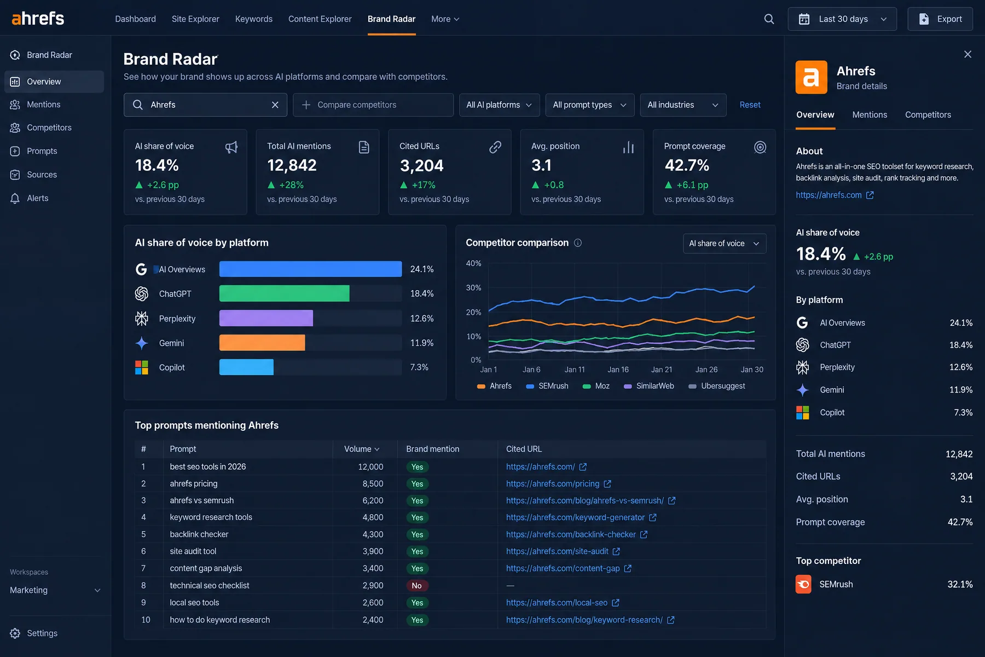Click the Compare competitors input field
Screen dimensions: 985x657
coord(373,105)
